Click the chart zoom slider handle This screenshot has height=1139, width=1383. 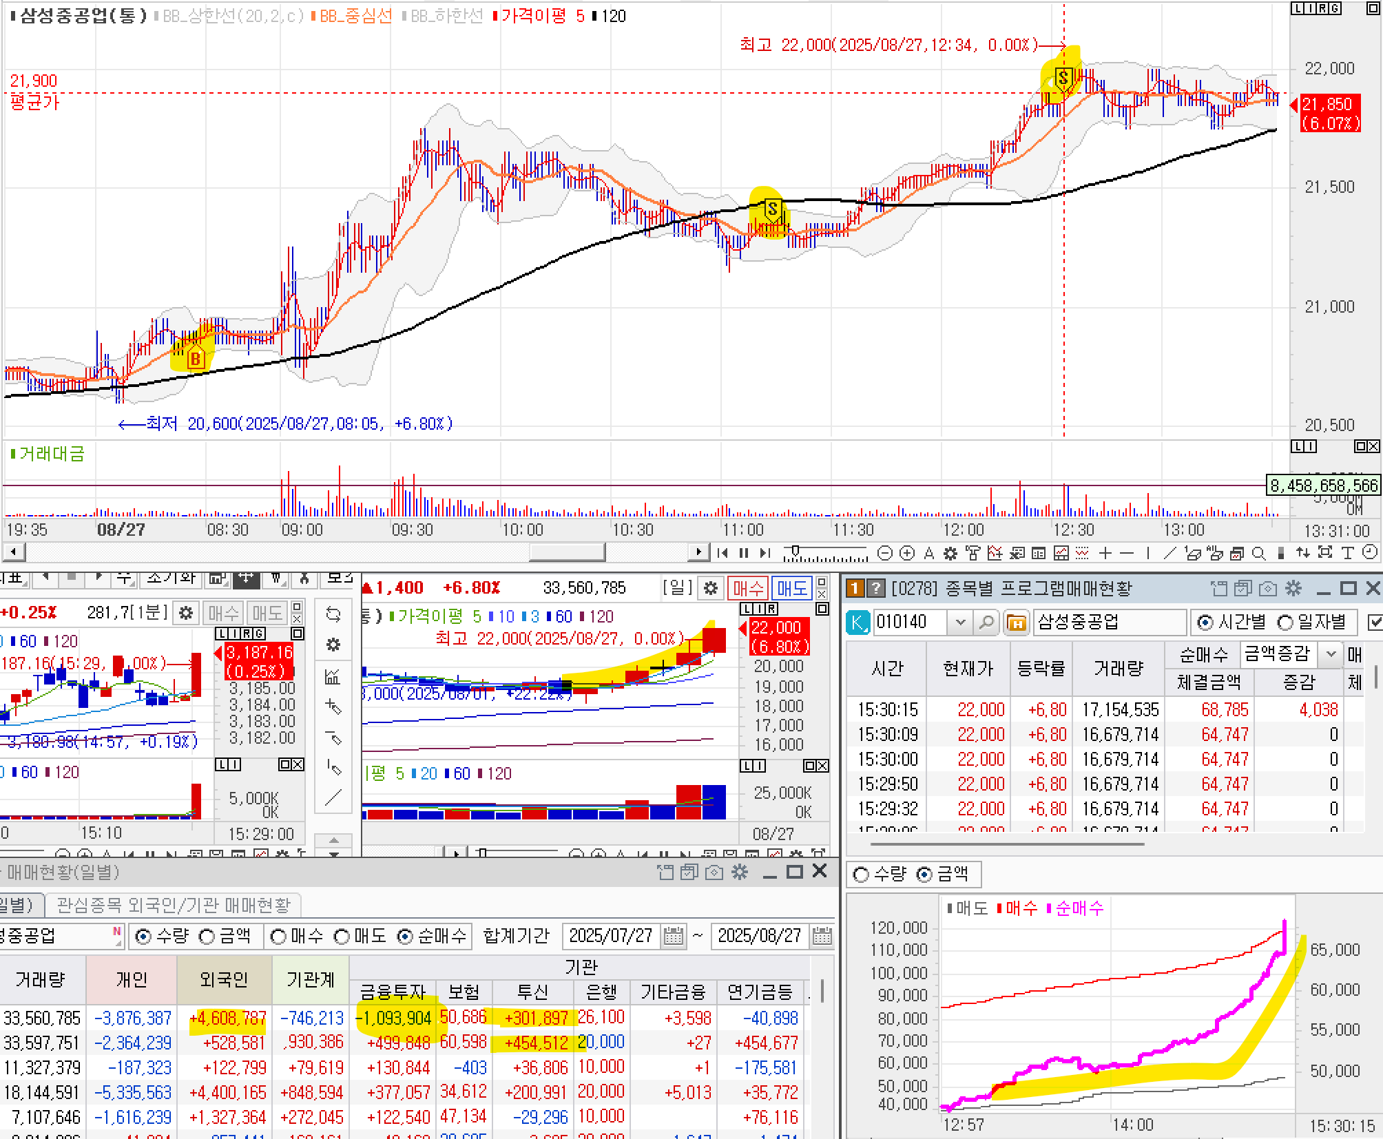[x=796, y=552]
